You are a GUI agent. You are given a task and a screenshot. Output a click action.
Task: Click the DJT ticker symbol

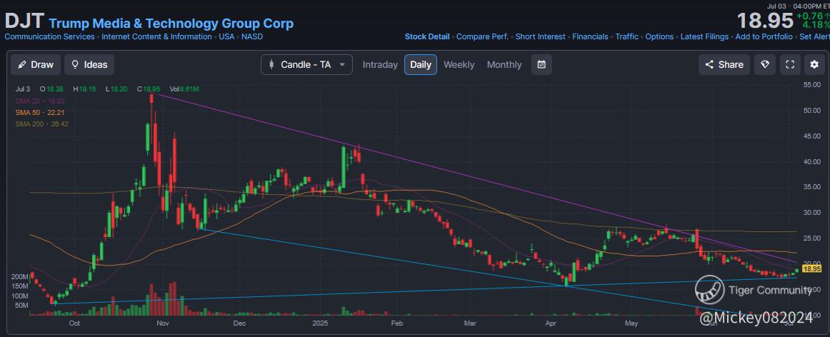tap(24, 21)
